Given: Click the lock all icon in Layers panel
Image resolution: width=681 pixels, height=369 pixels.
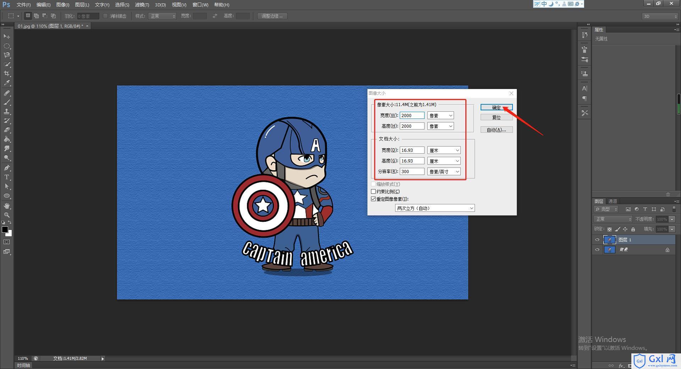Looking at the screenshot, I should [633, 229].
